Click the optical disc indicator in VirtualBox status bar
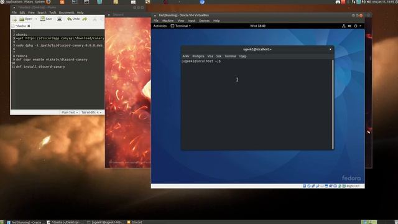The height and width of the screenshot is (224, 398). [308, 186]
